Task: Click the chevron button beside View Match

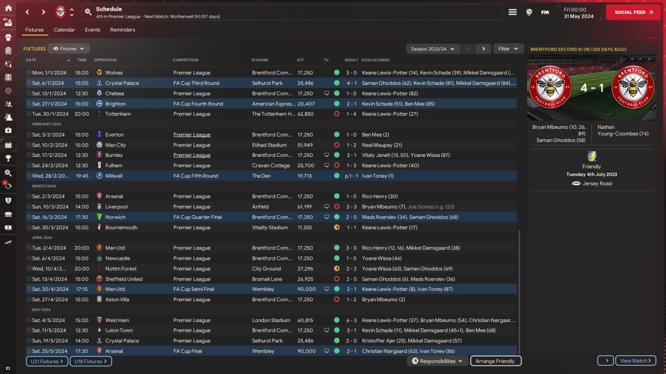Action: click(x=606, y=361)
